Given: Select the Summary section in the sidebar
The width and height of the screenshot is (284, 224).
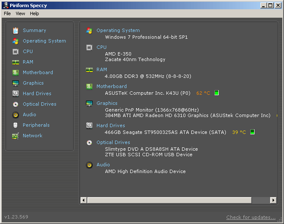Looking at the screenshot, I should click(x=35, y=30).
